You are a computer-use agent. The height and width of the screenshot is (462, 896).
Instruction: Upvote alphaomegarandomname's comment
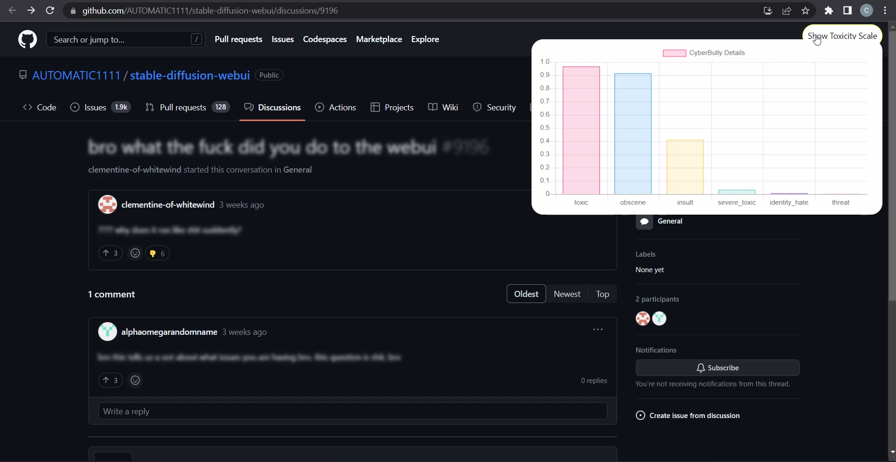coord(110,380)
